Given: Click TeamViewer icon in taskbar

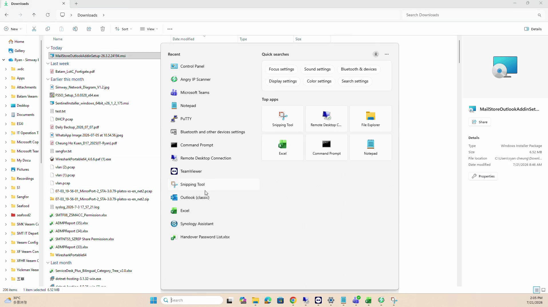Looking at the screenshot, I should click(x=318, y=300).
